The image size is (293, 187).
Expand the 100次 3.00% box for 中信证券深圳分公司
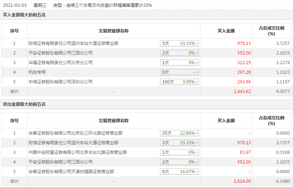179,82
